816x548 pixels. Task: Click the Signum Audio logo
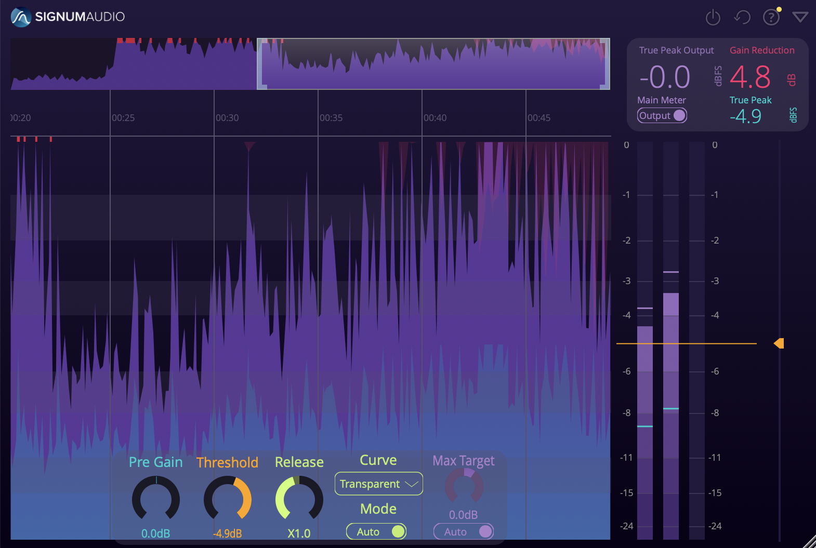click(x=68, y=17)
